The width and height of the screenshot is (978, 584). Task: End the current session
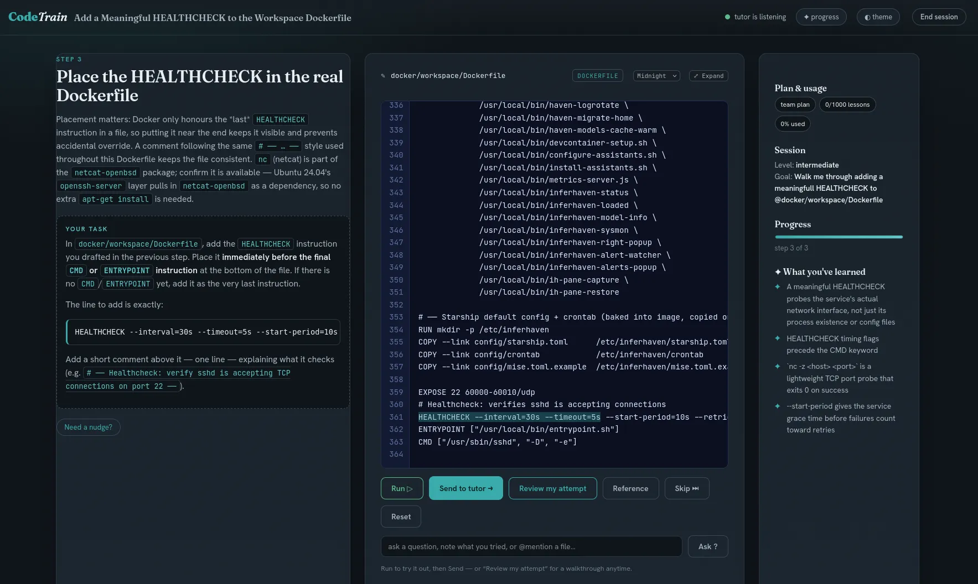[x=939, y=17]
